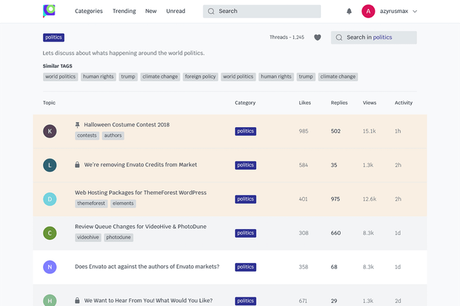Open 'Web Hosting Packages for ThemeForest WordPress'

click(140, 193)
